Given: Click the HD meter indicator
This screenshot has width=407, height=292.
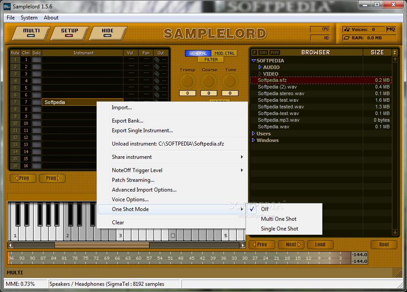Looking at the screenshot, I should tap(320, 38).
